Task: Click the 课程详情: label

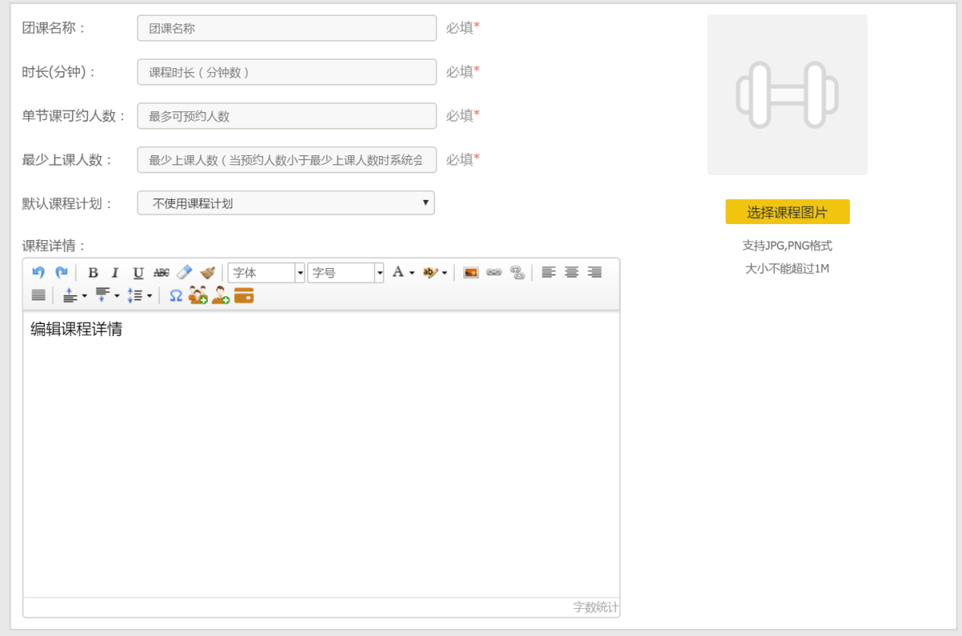Action: [x=55, y=246]
